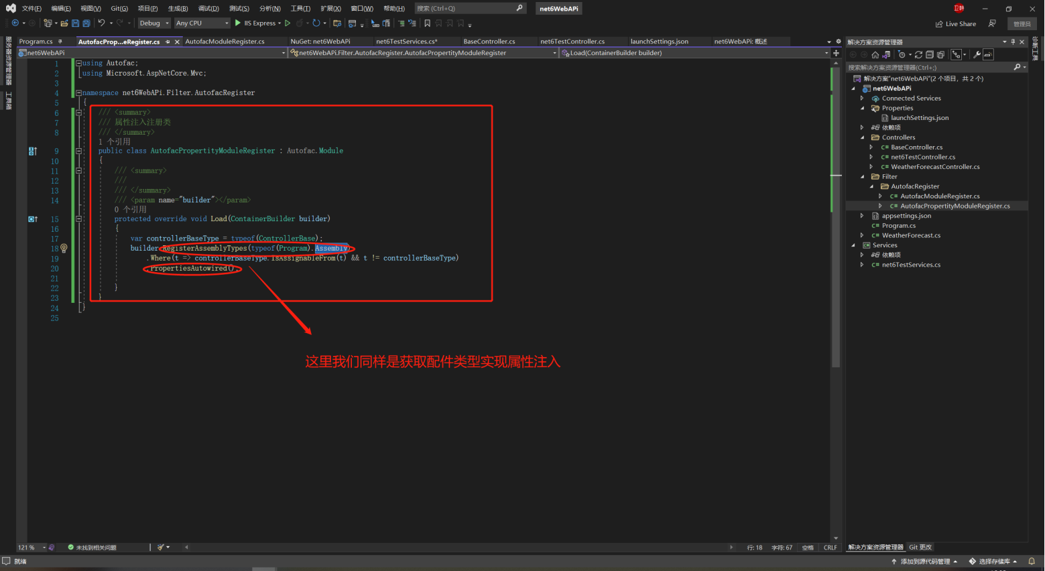This screenshot has width=1045, height=571.
Task: Click the CRLF line ending indicator
Action: tap(830, 548)
